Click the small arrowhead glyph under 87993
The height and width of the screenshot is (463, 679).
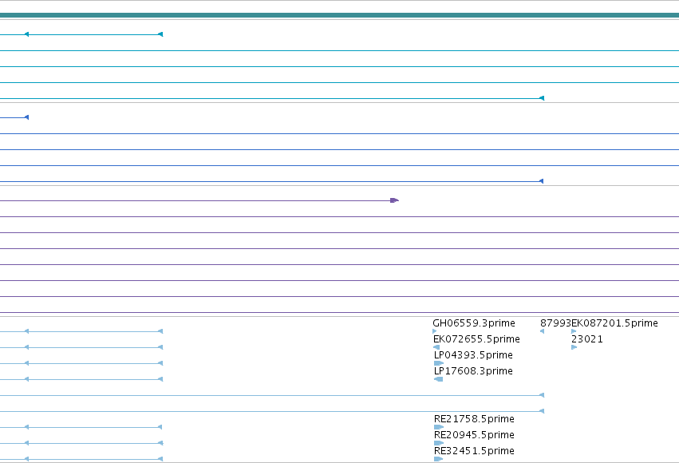[x=542, y=331]
